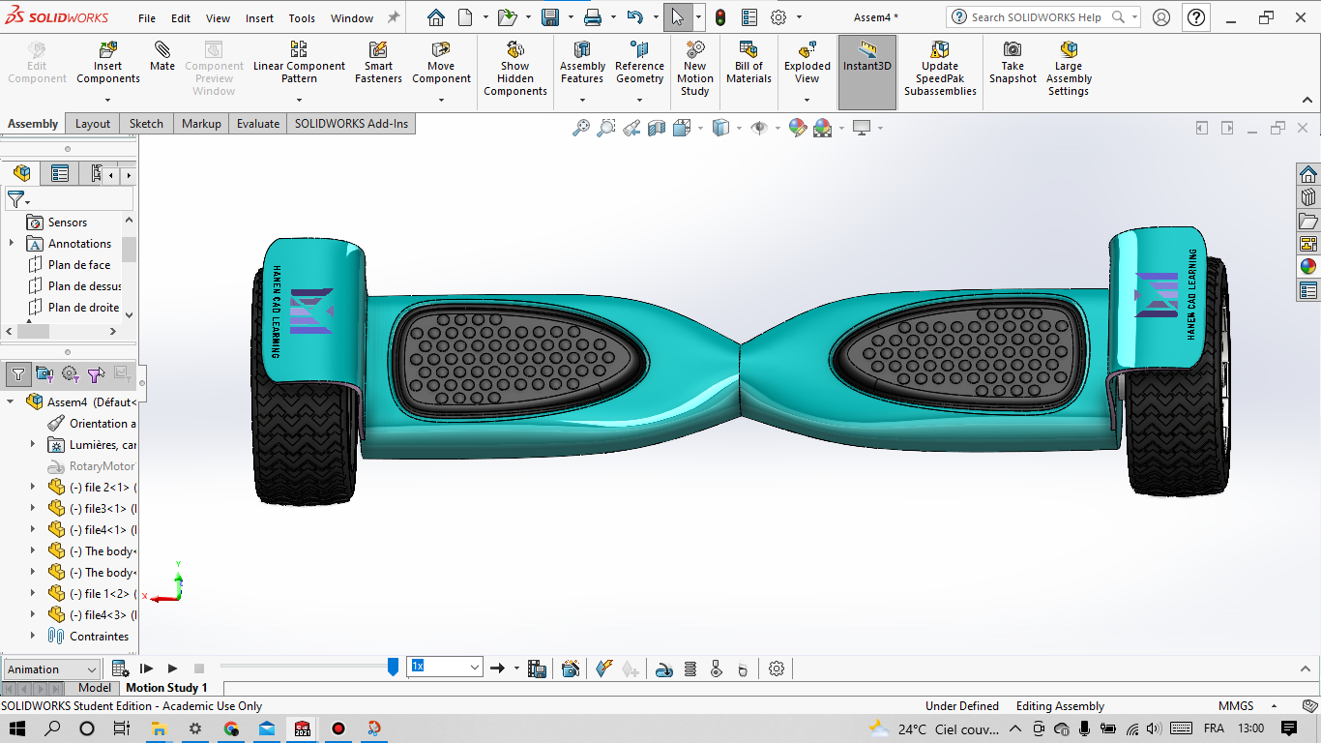Image resolution: width=1321 pixels, height=743 pixels.
Task: Toggle the motion study filter funnel button
Action: click(x=18, y=374)
